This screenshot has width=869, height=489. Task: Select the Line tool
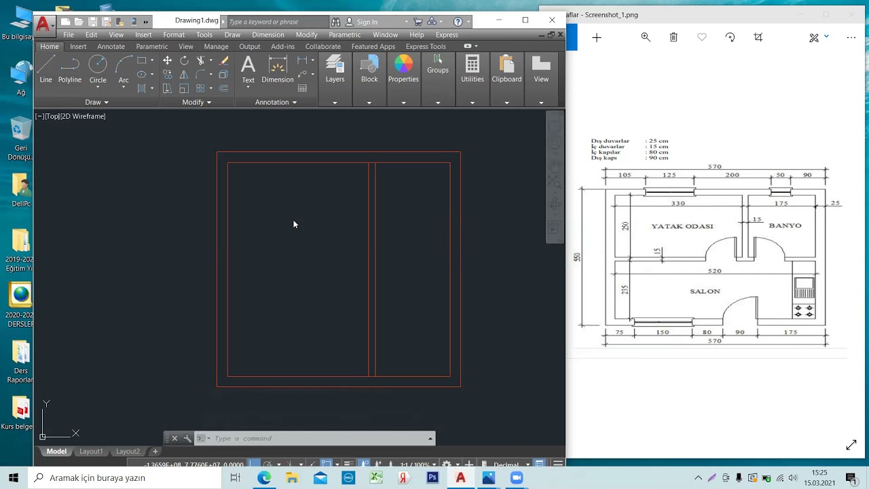click(x=45, y=69)
